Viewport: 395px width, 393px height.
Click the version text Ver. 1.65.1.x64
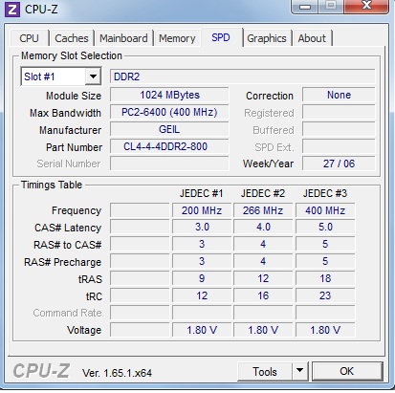tap(117, 373)
